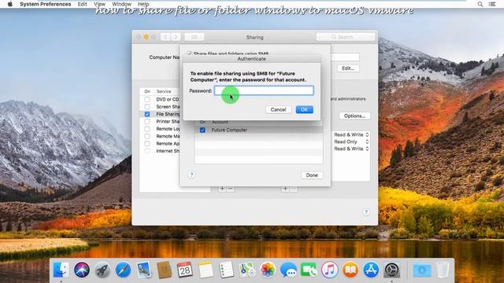Remove shared folder with minus button
The height and width of the screenshot is (283, 504).
point(231,189)
